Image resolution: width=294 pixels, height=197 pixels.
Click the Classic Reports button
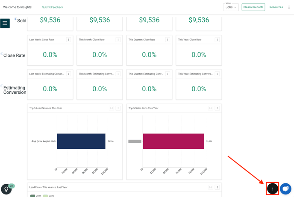tap(253, 7)
